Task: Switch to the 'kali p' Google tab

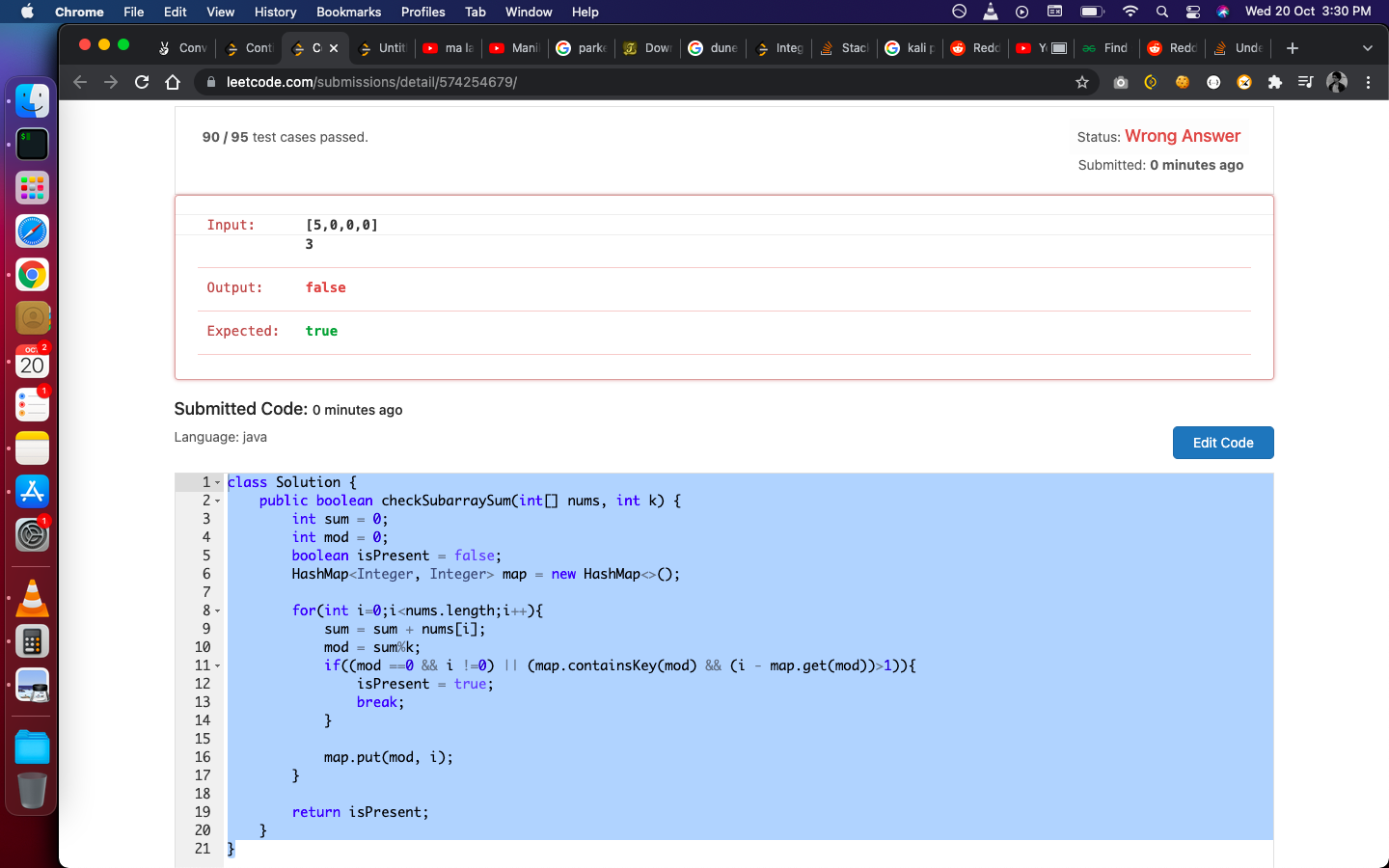Action: [911, 48]
